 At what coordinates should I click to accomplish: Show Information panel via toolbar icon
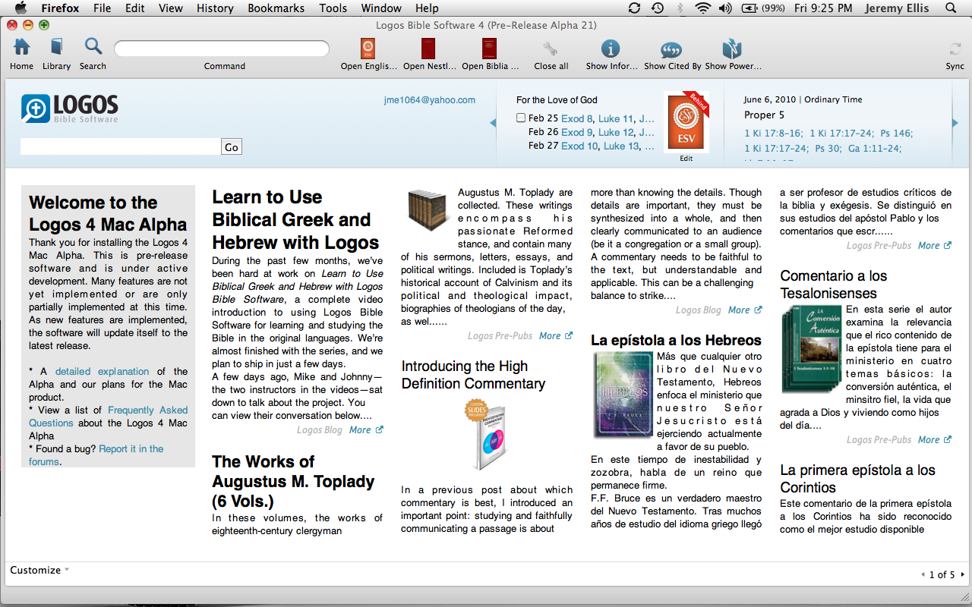point(611,49)
